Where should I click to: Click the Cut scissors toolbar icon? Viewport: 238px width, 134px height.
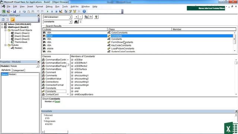(x=20, y=12)
